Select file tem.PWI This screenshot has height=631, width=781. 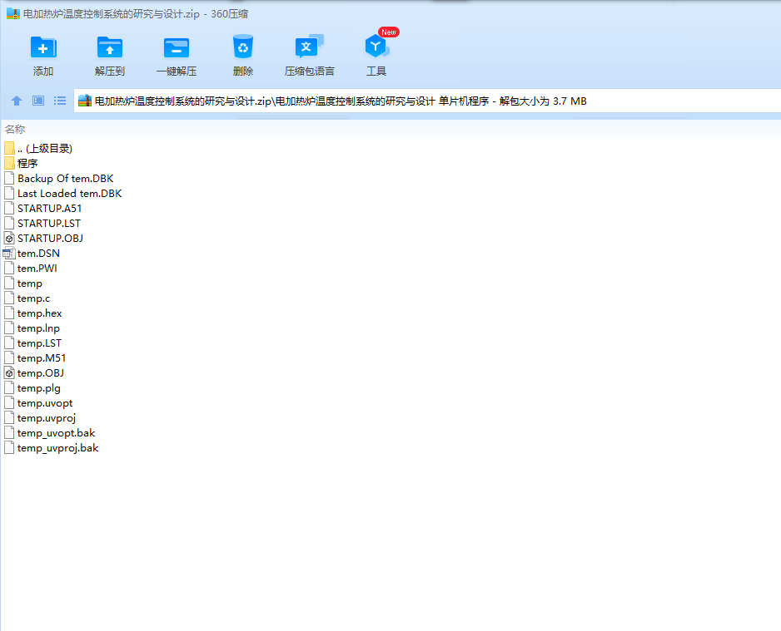pos(37,268)
